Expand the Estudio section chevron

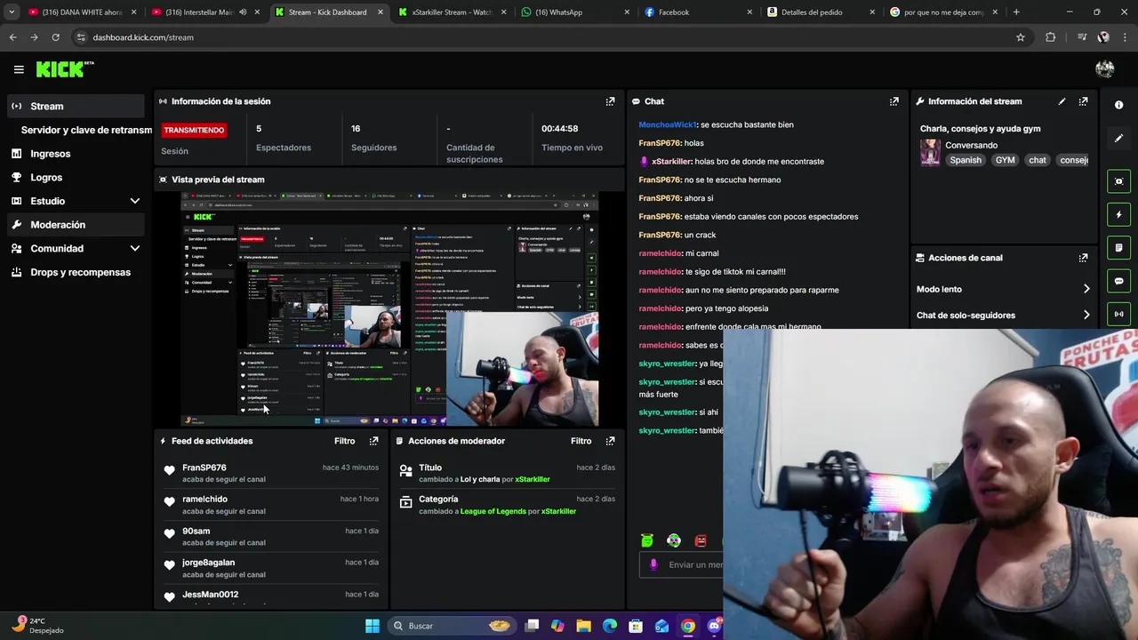point(135,201)
